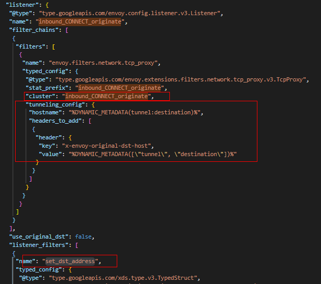The height and width of the screenshot is (284, 321).
Task: Select the TcpProxy @type URL string
Action: [x=180, y=79]
